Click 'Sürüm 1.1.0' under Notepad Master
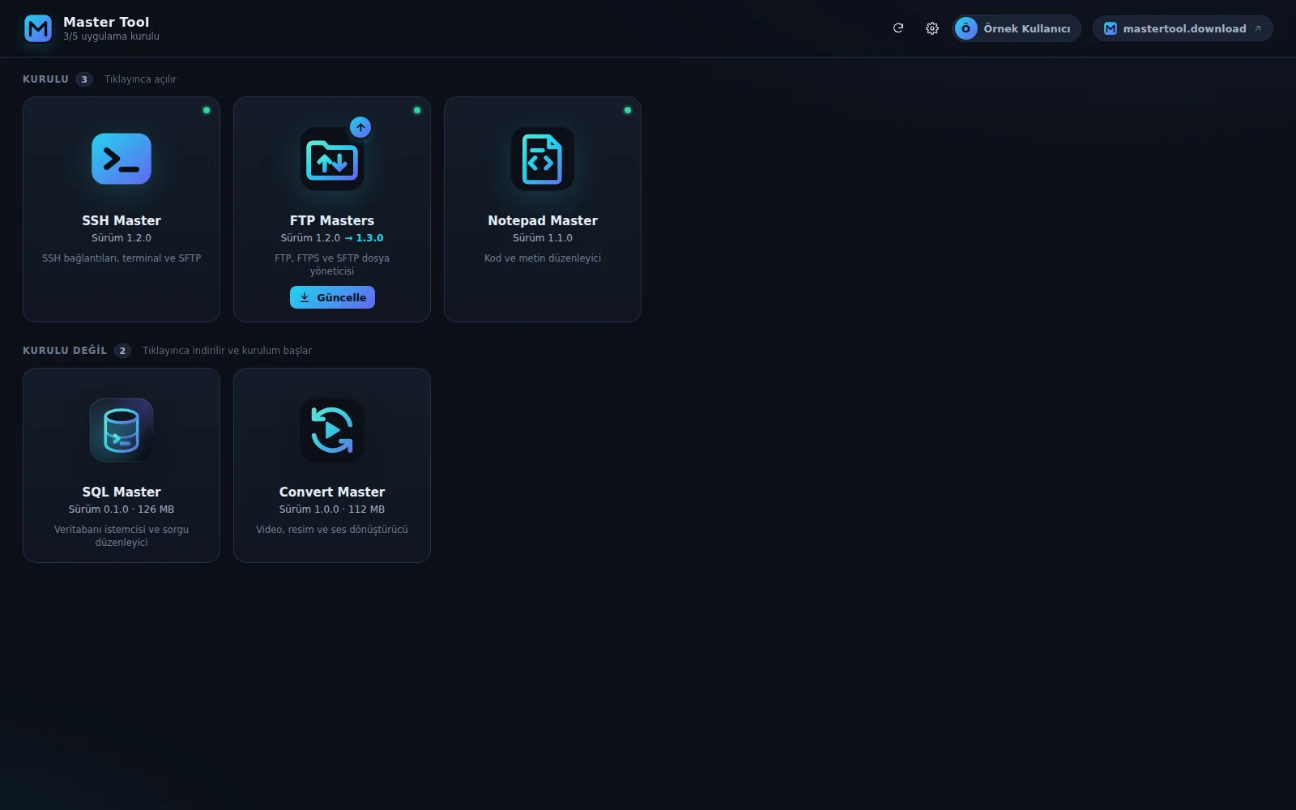Screen dimensions: 1296x810 [543, 238]
